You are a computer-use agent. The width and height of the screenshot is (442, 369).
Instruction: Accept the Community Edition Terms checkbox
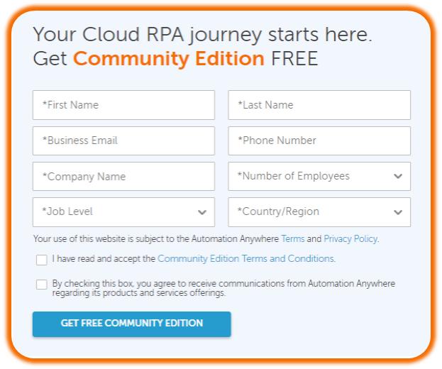click(x=42, y=260)
